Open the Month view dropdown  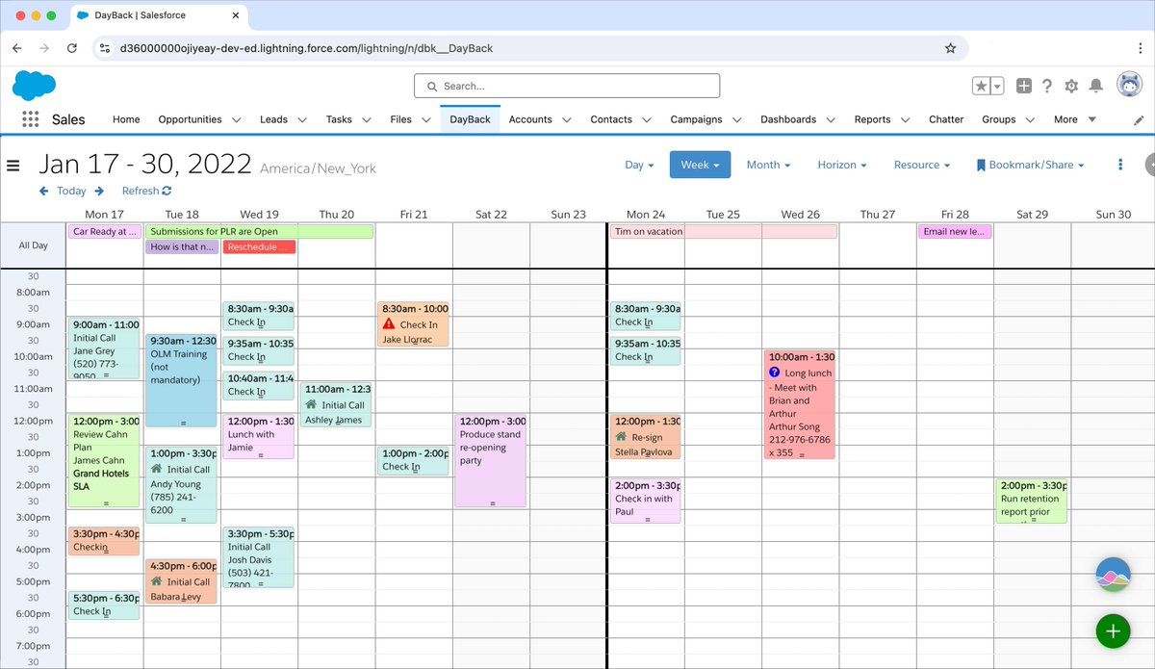[x=768, y=165]
